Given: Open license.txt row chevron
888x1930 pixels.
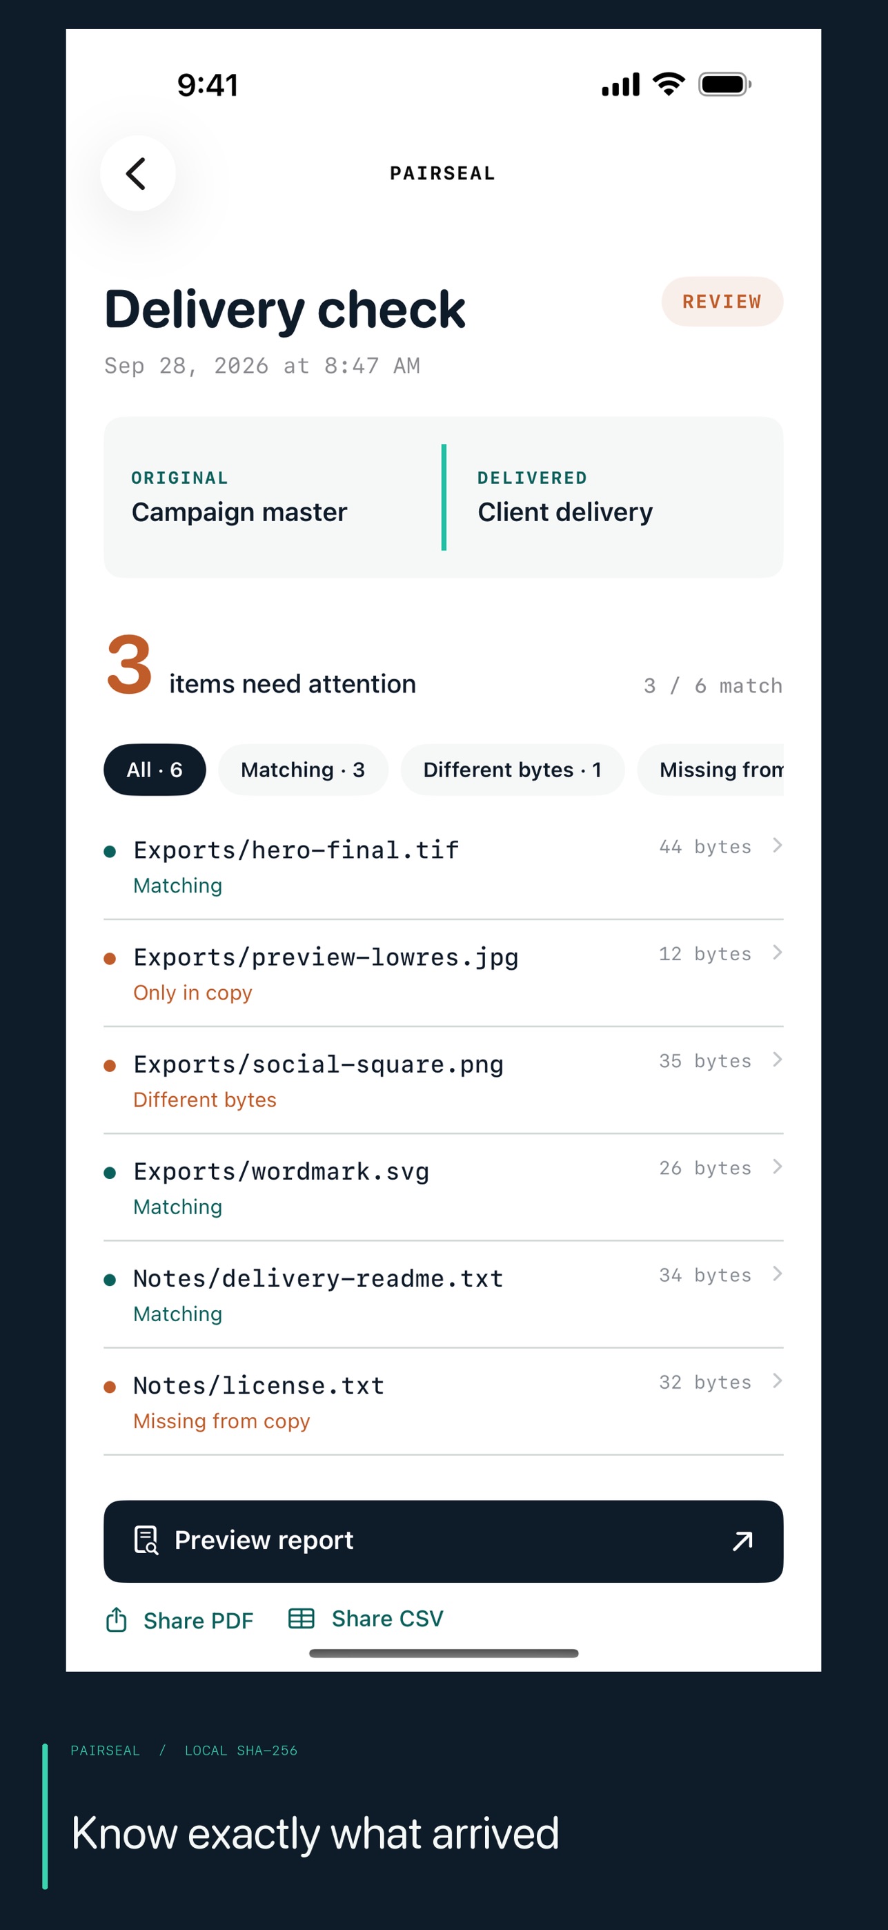Looking at the screenshot, I should [x=777, y=1381].
